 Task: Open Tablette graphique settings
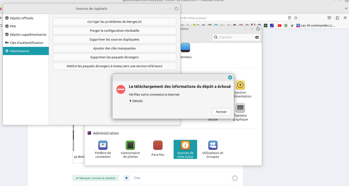point(240,112)
